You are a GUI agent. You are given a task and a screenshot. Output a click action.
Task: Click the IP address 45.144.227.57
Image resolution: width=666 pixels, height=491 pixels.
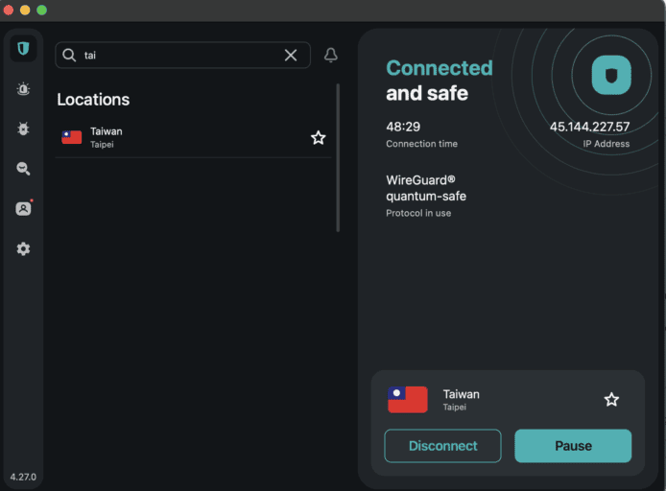pyautogui.click(x=589, y=127)
